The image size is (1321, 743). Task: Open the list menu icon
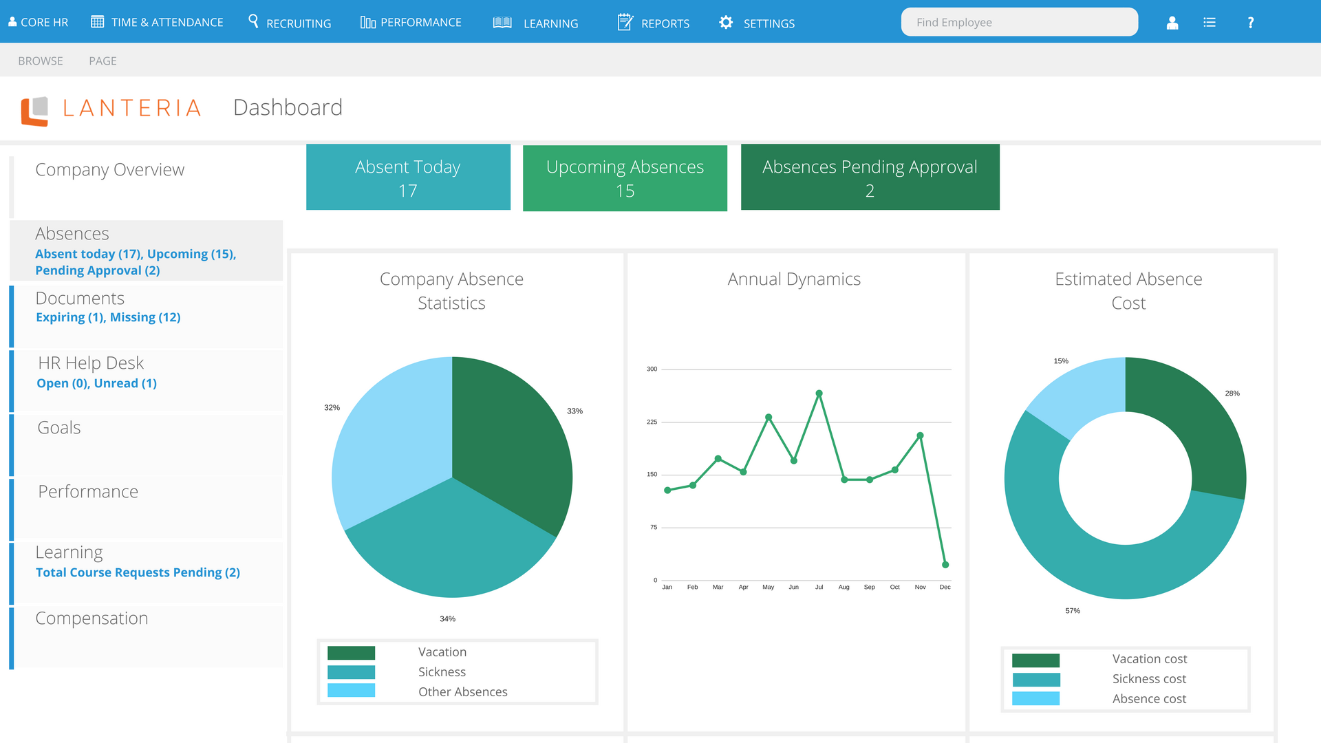[1210, 23]
